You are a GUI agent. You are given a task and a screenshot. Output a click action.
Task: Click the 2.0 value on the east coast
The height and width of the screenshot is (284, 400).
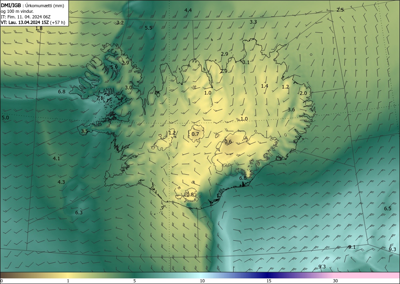pyautogui.click(x=303, y=93)
